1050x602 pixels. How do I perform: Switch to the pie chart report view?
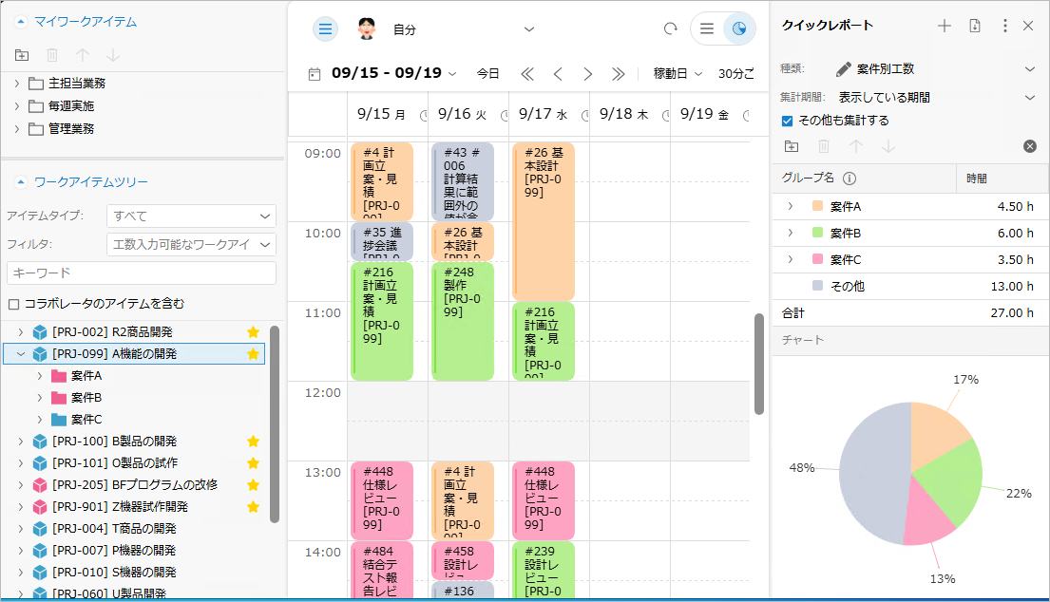[738, 29]
